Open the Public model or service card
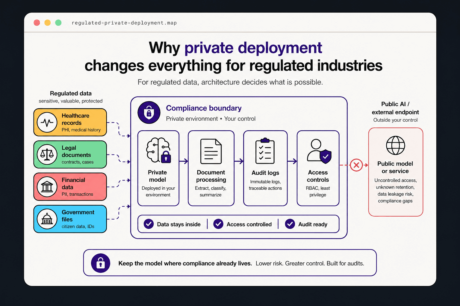Image resolution: width=460 pixels, height=306 pixels. point(395,172)
